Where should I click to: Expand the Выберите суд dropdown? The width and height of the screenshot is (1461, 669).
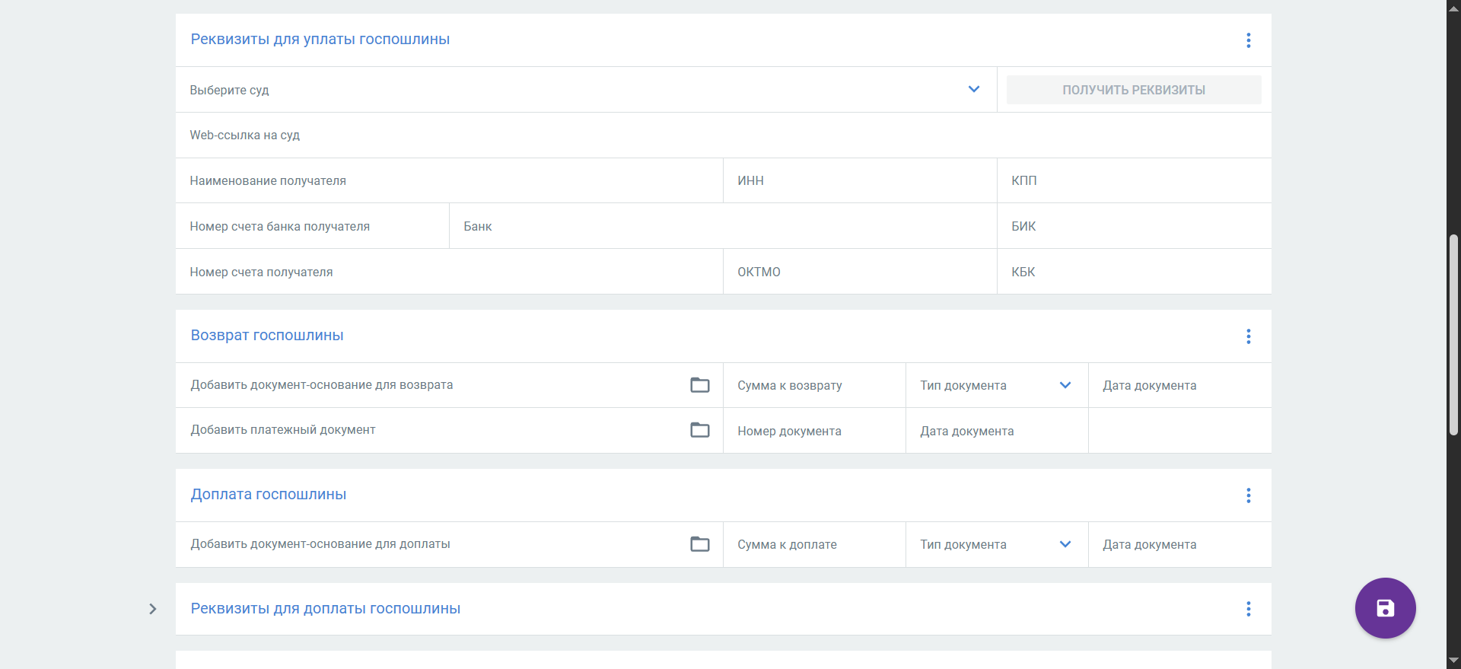point(973,90)
